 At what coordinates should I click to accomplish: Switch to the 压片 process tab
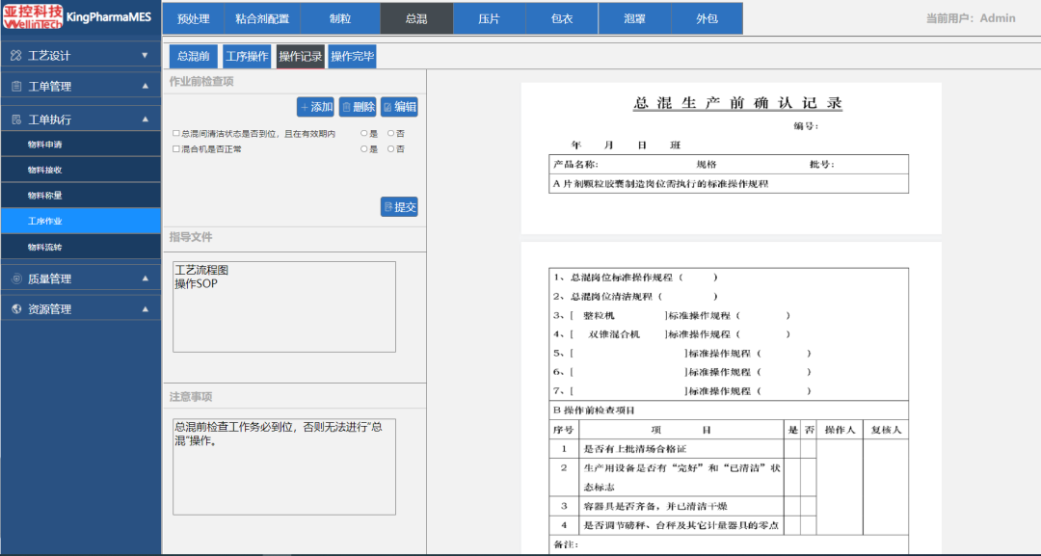[x=490, y=18]
